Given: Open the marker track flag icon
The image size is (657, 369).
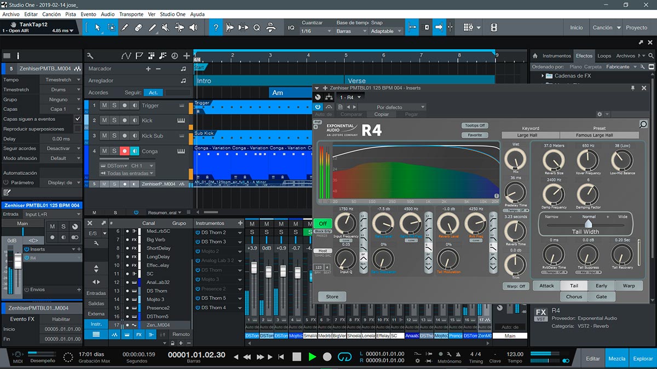Looking at the screenshot, I should [139, 56].
